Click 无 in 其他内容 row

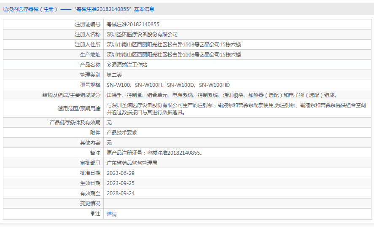tap(109, 142)
